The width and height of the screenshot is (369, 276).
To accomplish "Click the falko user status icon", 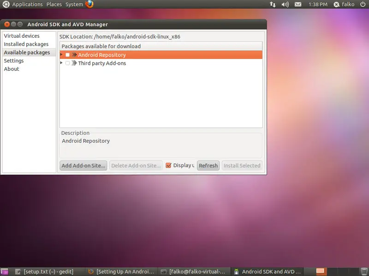I will coord(337,5).
